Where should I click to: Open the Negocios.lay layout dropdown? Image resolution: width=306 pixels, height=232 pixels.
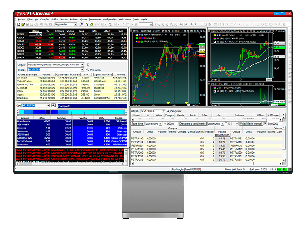(x=75, y=24)
